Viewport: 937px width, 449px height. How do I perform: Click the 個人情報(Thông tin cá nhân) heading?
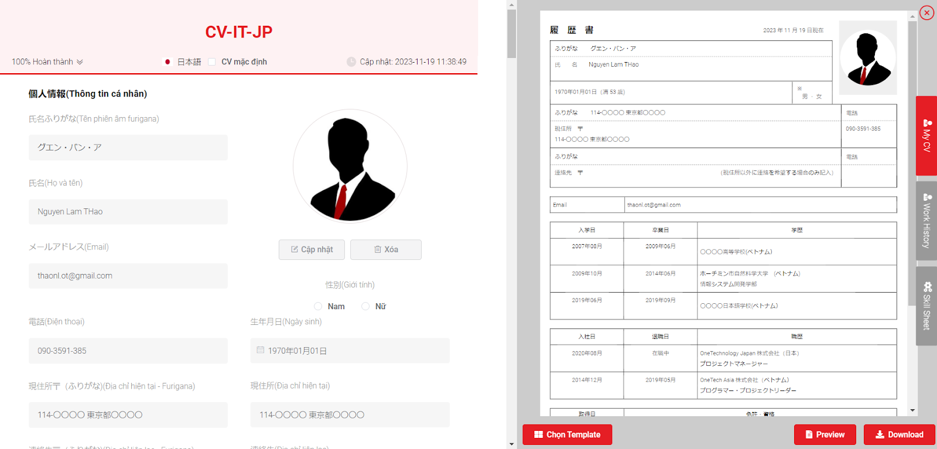click(x=88, y=94)
